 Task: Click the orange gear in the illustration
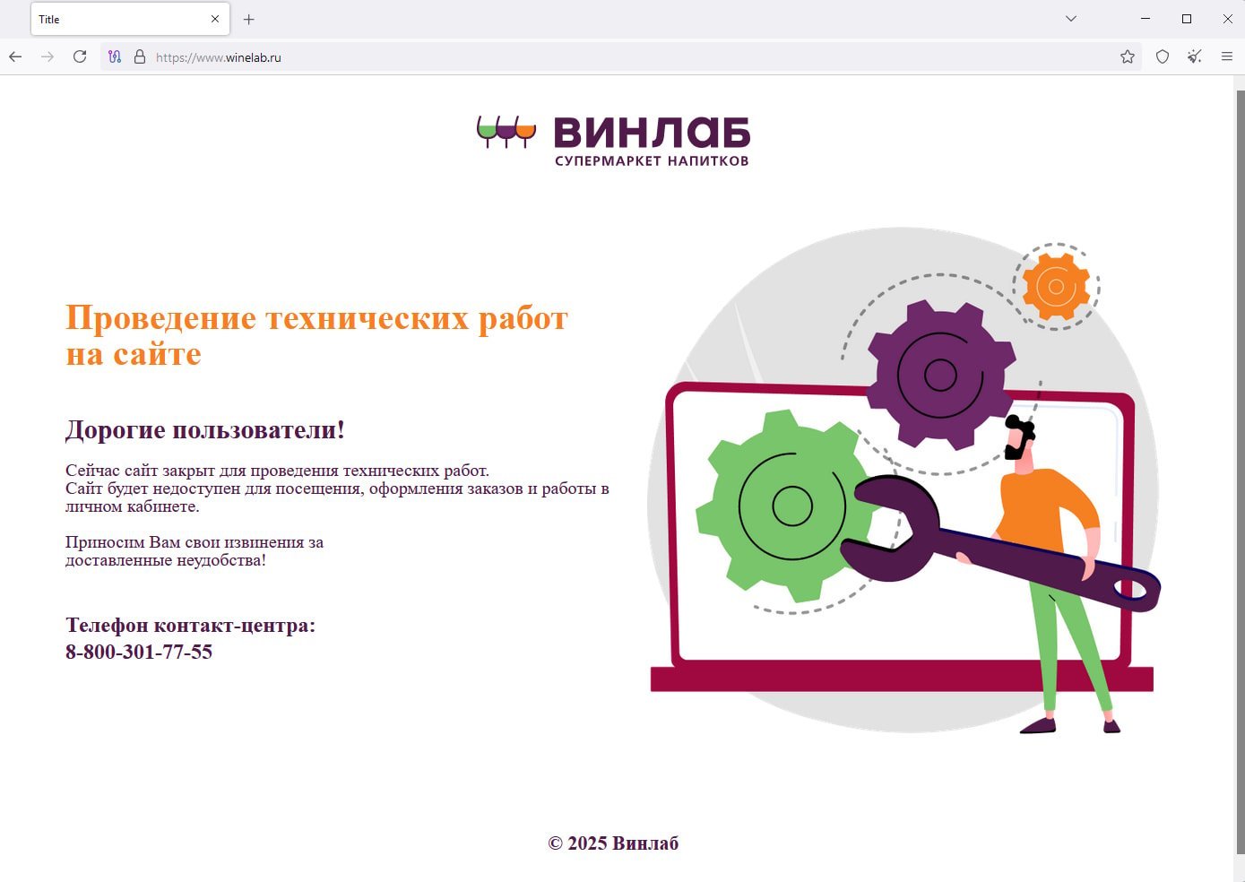(x=1056, y=287)
